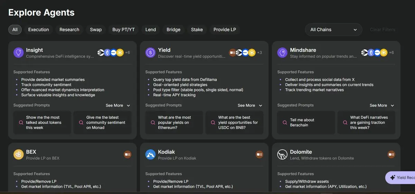Click the +3 chains badge on Yield card
The height and width of the screenshot is (194, 415).
(x=259, y=53)
